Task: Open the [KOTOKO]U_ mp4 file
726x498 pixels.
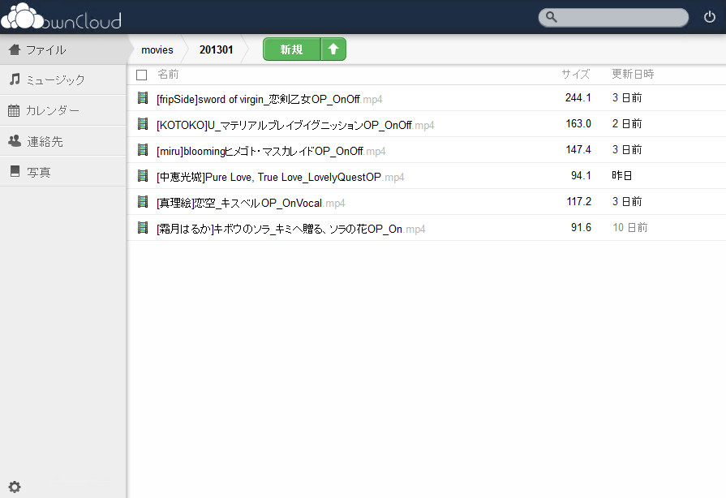Action: point(295,125)
